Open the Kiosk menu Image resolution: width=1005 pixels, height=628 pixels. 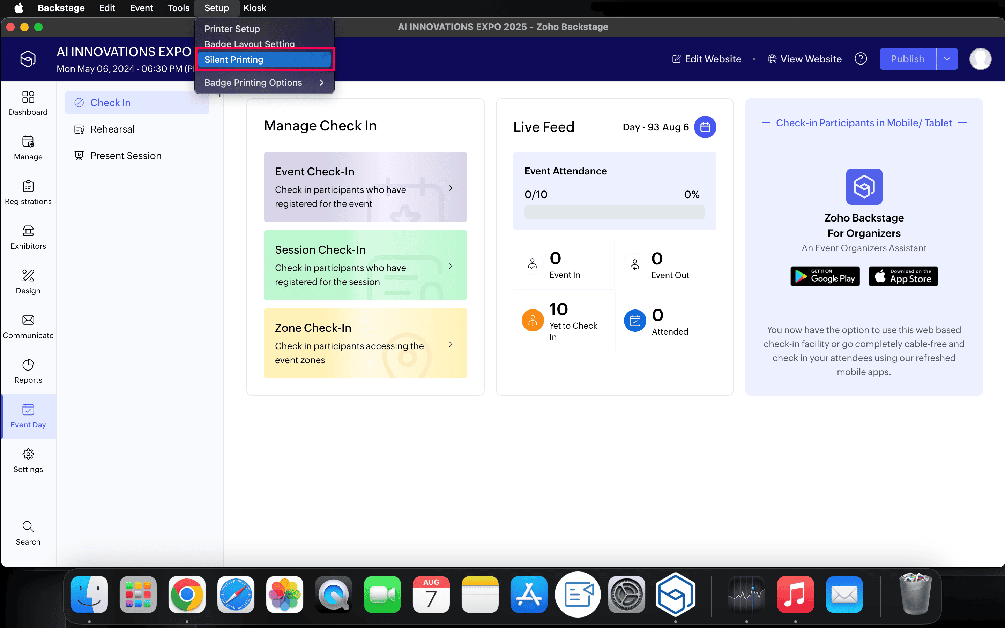[255, 8]
